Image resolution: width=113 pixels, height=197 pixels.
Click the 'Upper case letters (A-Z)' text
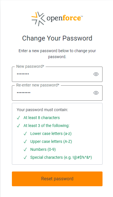click(51, 142)
